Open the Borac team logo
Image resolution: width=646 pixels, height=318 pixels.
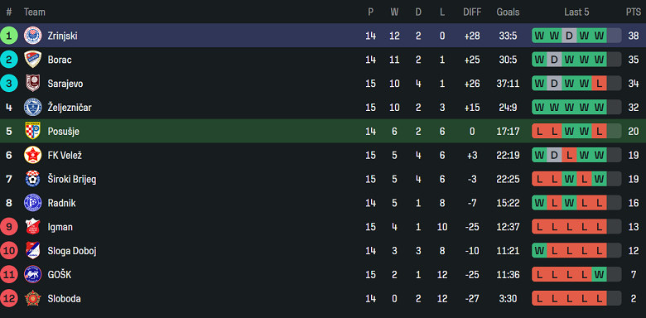coord(32,60)
